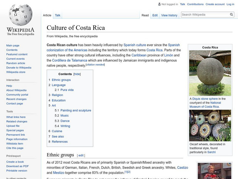
Task: Click What links here
Action: click(x=16, y=117)
